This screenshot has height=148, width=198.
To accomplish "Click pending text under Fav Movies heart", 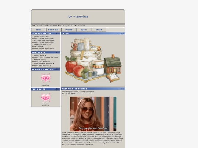I will pos(45,105).
